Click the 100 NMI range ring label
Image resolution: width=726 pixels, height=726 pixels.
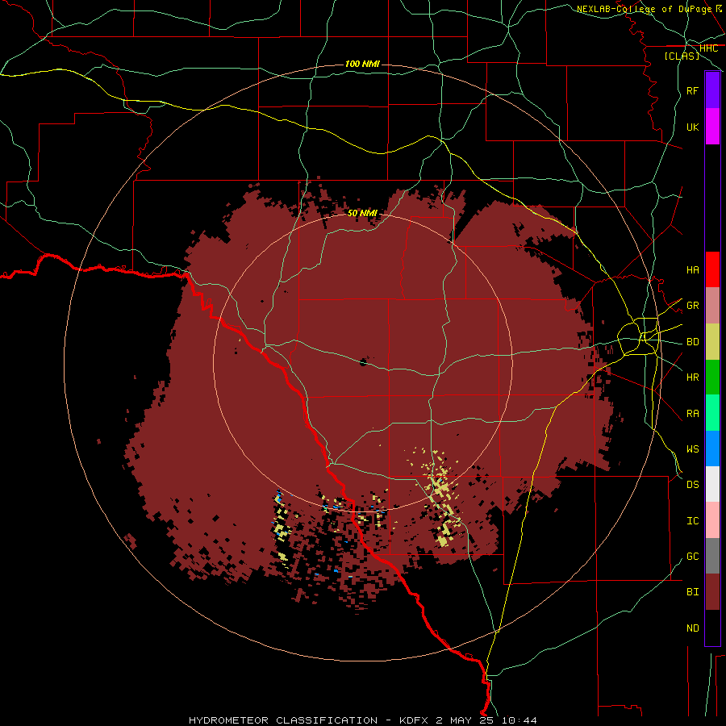[x=362, y=64]
